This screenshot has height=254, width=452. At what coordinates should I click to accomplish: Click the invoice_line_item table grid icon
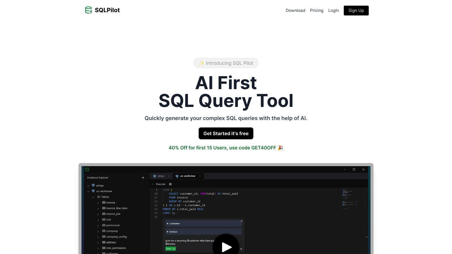pyautogui.click(x=104, y=208)
